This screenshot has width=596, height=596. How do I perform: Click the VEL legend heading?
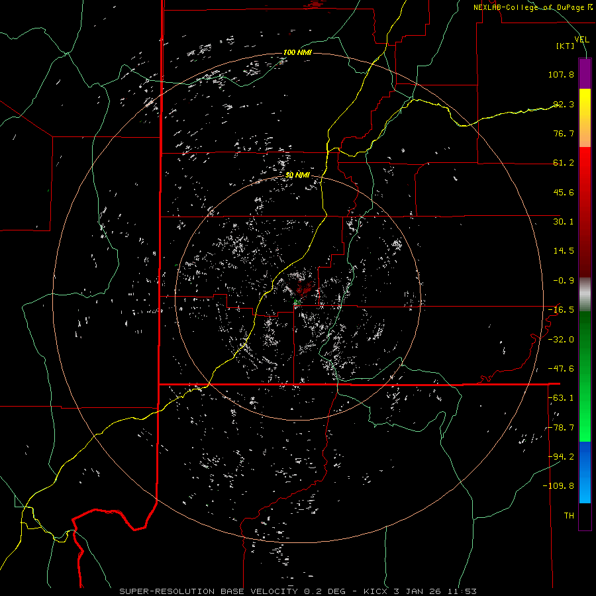tap(582, 40)
